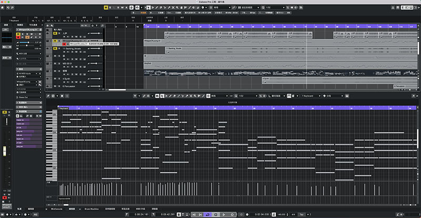Adjust the MS-20 01 track volume slider

click(x=95, y=64)
